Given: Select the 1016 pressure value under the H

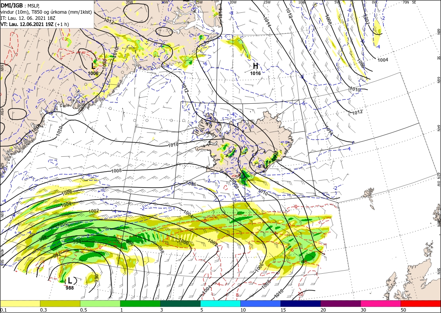Looking at the screenshot, I should [x=255, y=73].
